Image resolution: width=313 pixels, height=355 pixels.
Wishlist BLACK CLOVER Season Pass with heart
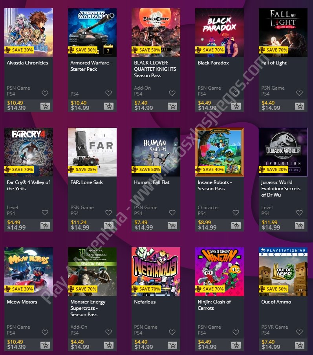coord(172,93)
